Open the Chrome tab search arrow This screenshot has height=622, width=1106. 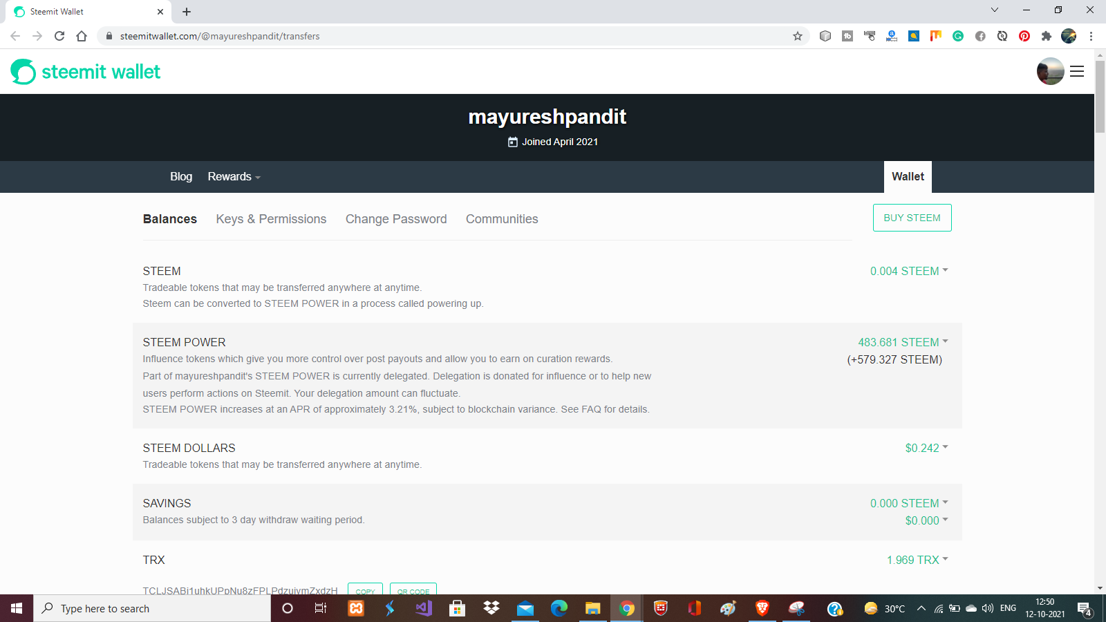tap(995, 10)
